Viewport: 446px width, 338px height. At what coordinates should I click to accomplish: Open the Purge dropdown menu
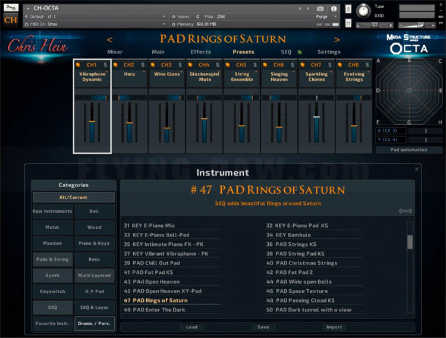coord(326,17)
